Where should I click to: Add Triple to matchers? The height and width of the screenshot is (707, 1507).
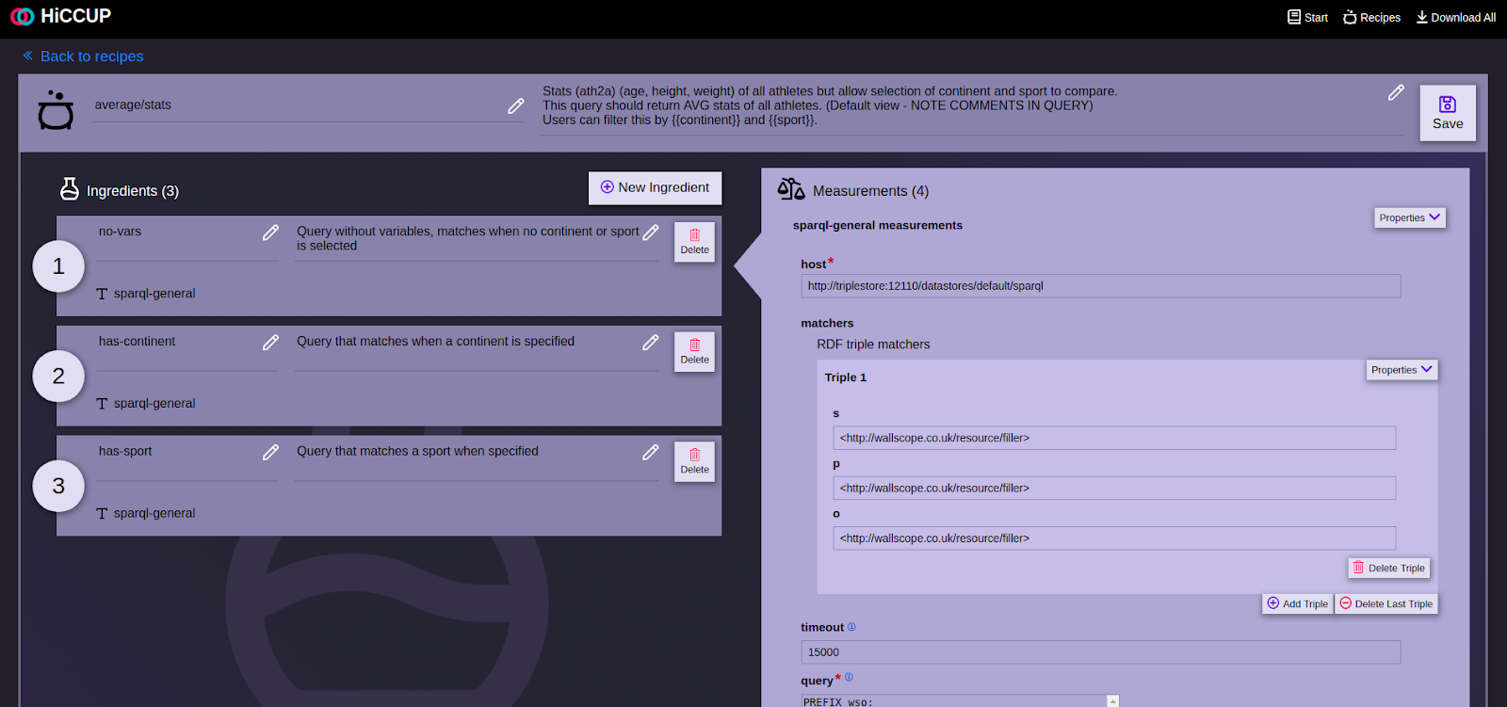tap(1298, 603)
